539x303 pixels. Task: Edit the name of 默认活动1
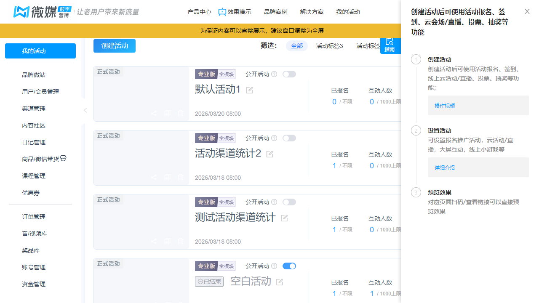249,90
